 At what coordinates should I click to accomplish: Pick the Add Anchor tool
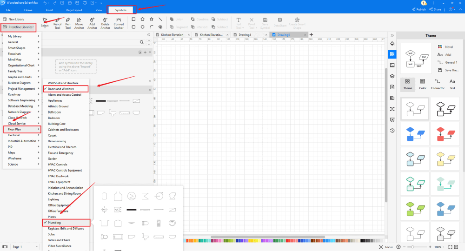pos(92,23)
